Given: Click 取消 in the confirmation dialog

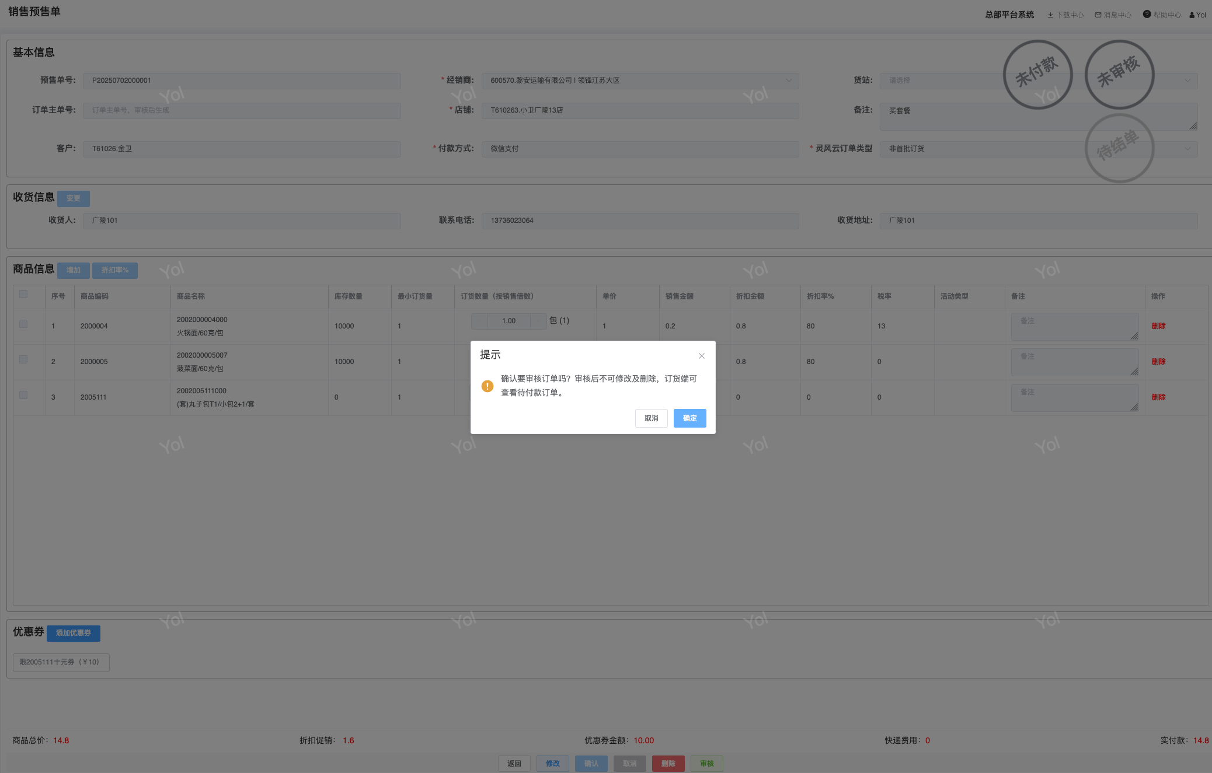Looking at the screenshot, I should [651, 418].
